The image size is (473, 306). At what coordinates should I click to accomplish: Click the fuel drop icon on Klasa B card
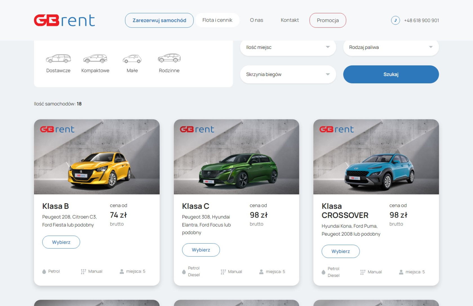44,271
